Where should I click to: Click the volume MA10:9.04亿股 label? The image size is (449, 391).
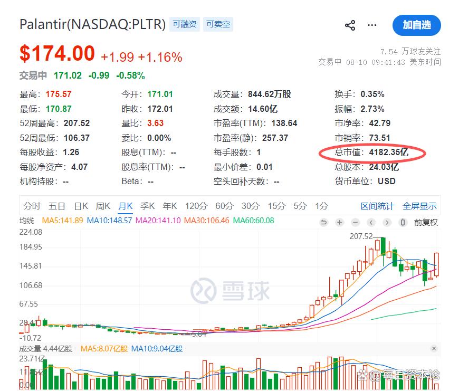pyautogui.click(x=157, y=349)
